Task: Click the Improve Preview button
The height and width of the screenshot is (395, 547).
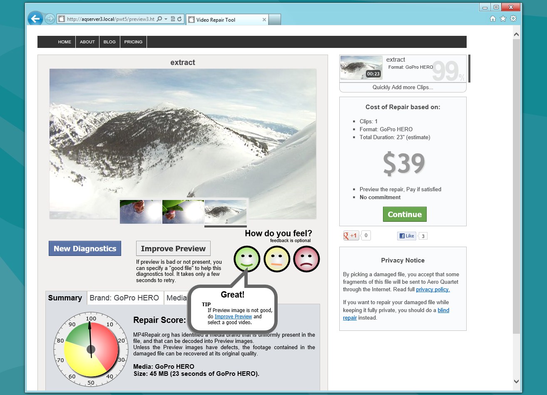Action: (x=173, y=248)
